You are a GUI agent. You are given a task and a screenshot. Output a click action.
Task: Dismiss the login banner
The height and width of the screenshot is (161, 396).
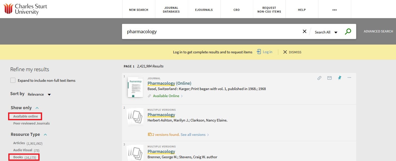(292, 52)
